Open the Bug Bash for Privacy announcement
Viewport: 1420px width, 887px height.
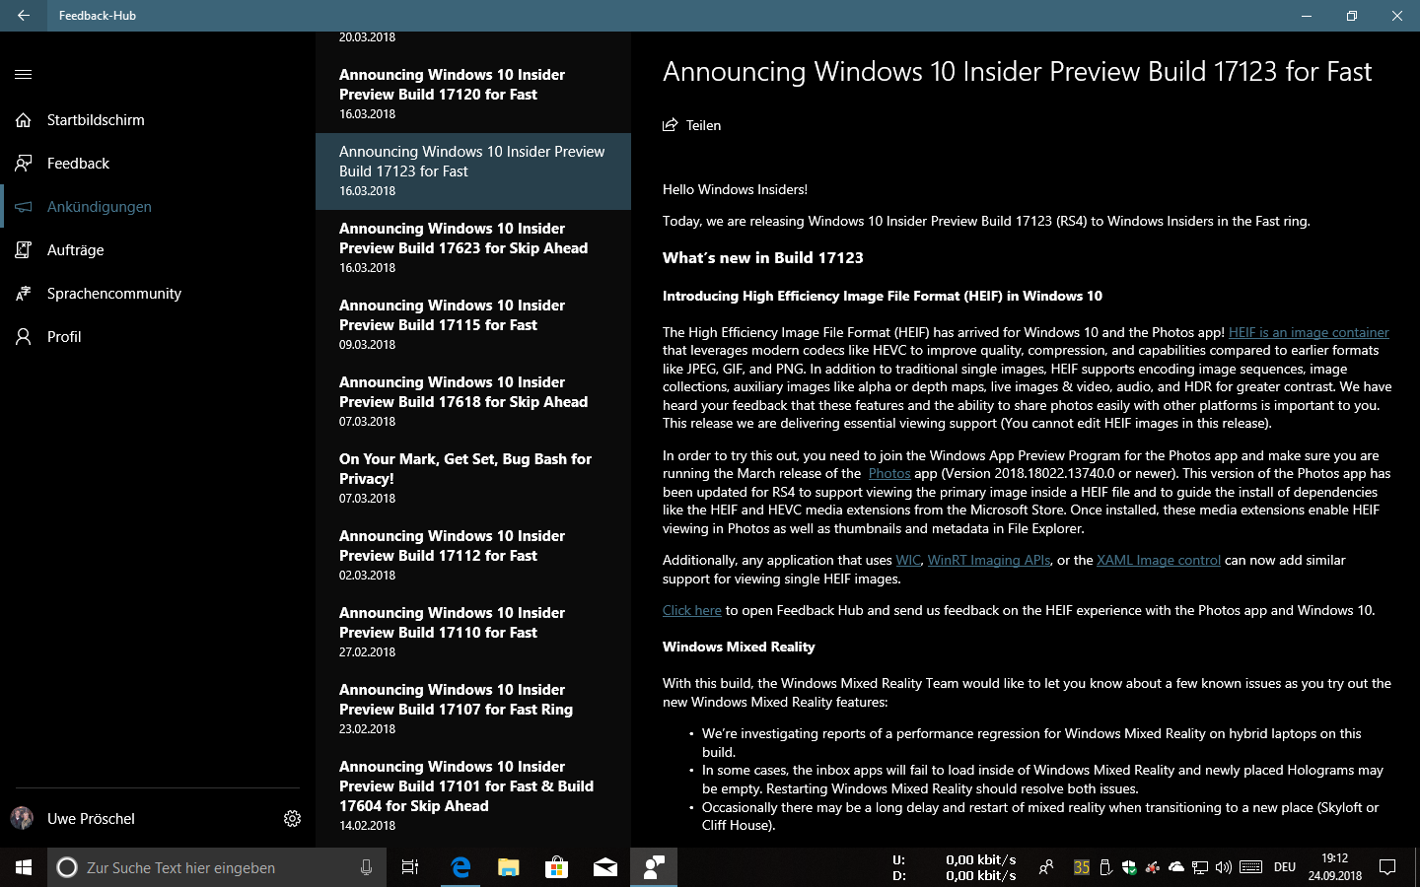(473, 479)
